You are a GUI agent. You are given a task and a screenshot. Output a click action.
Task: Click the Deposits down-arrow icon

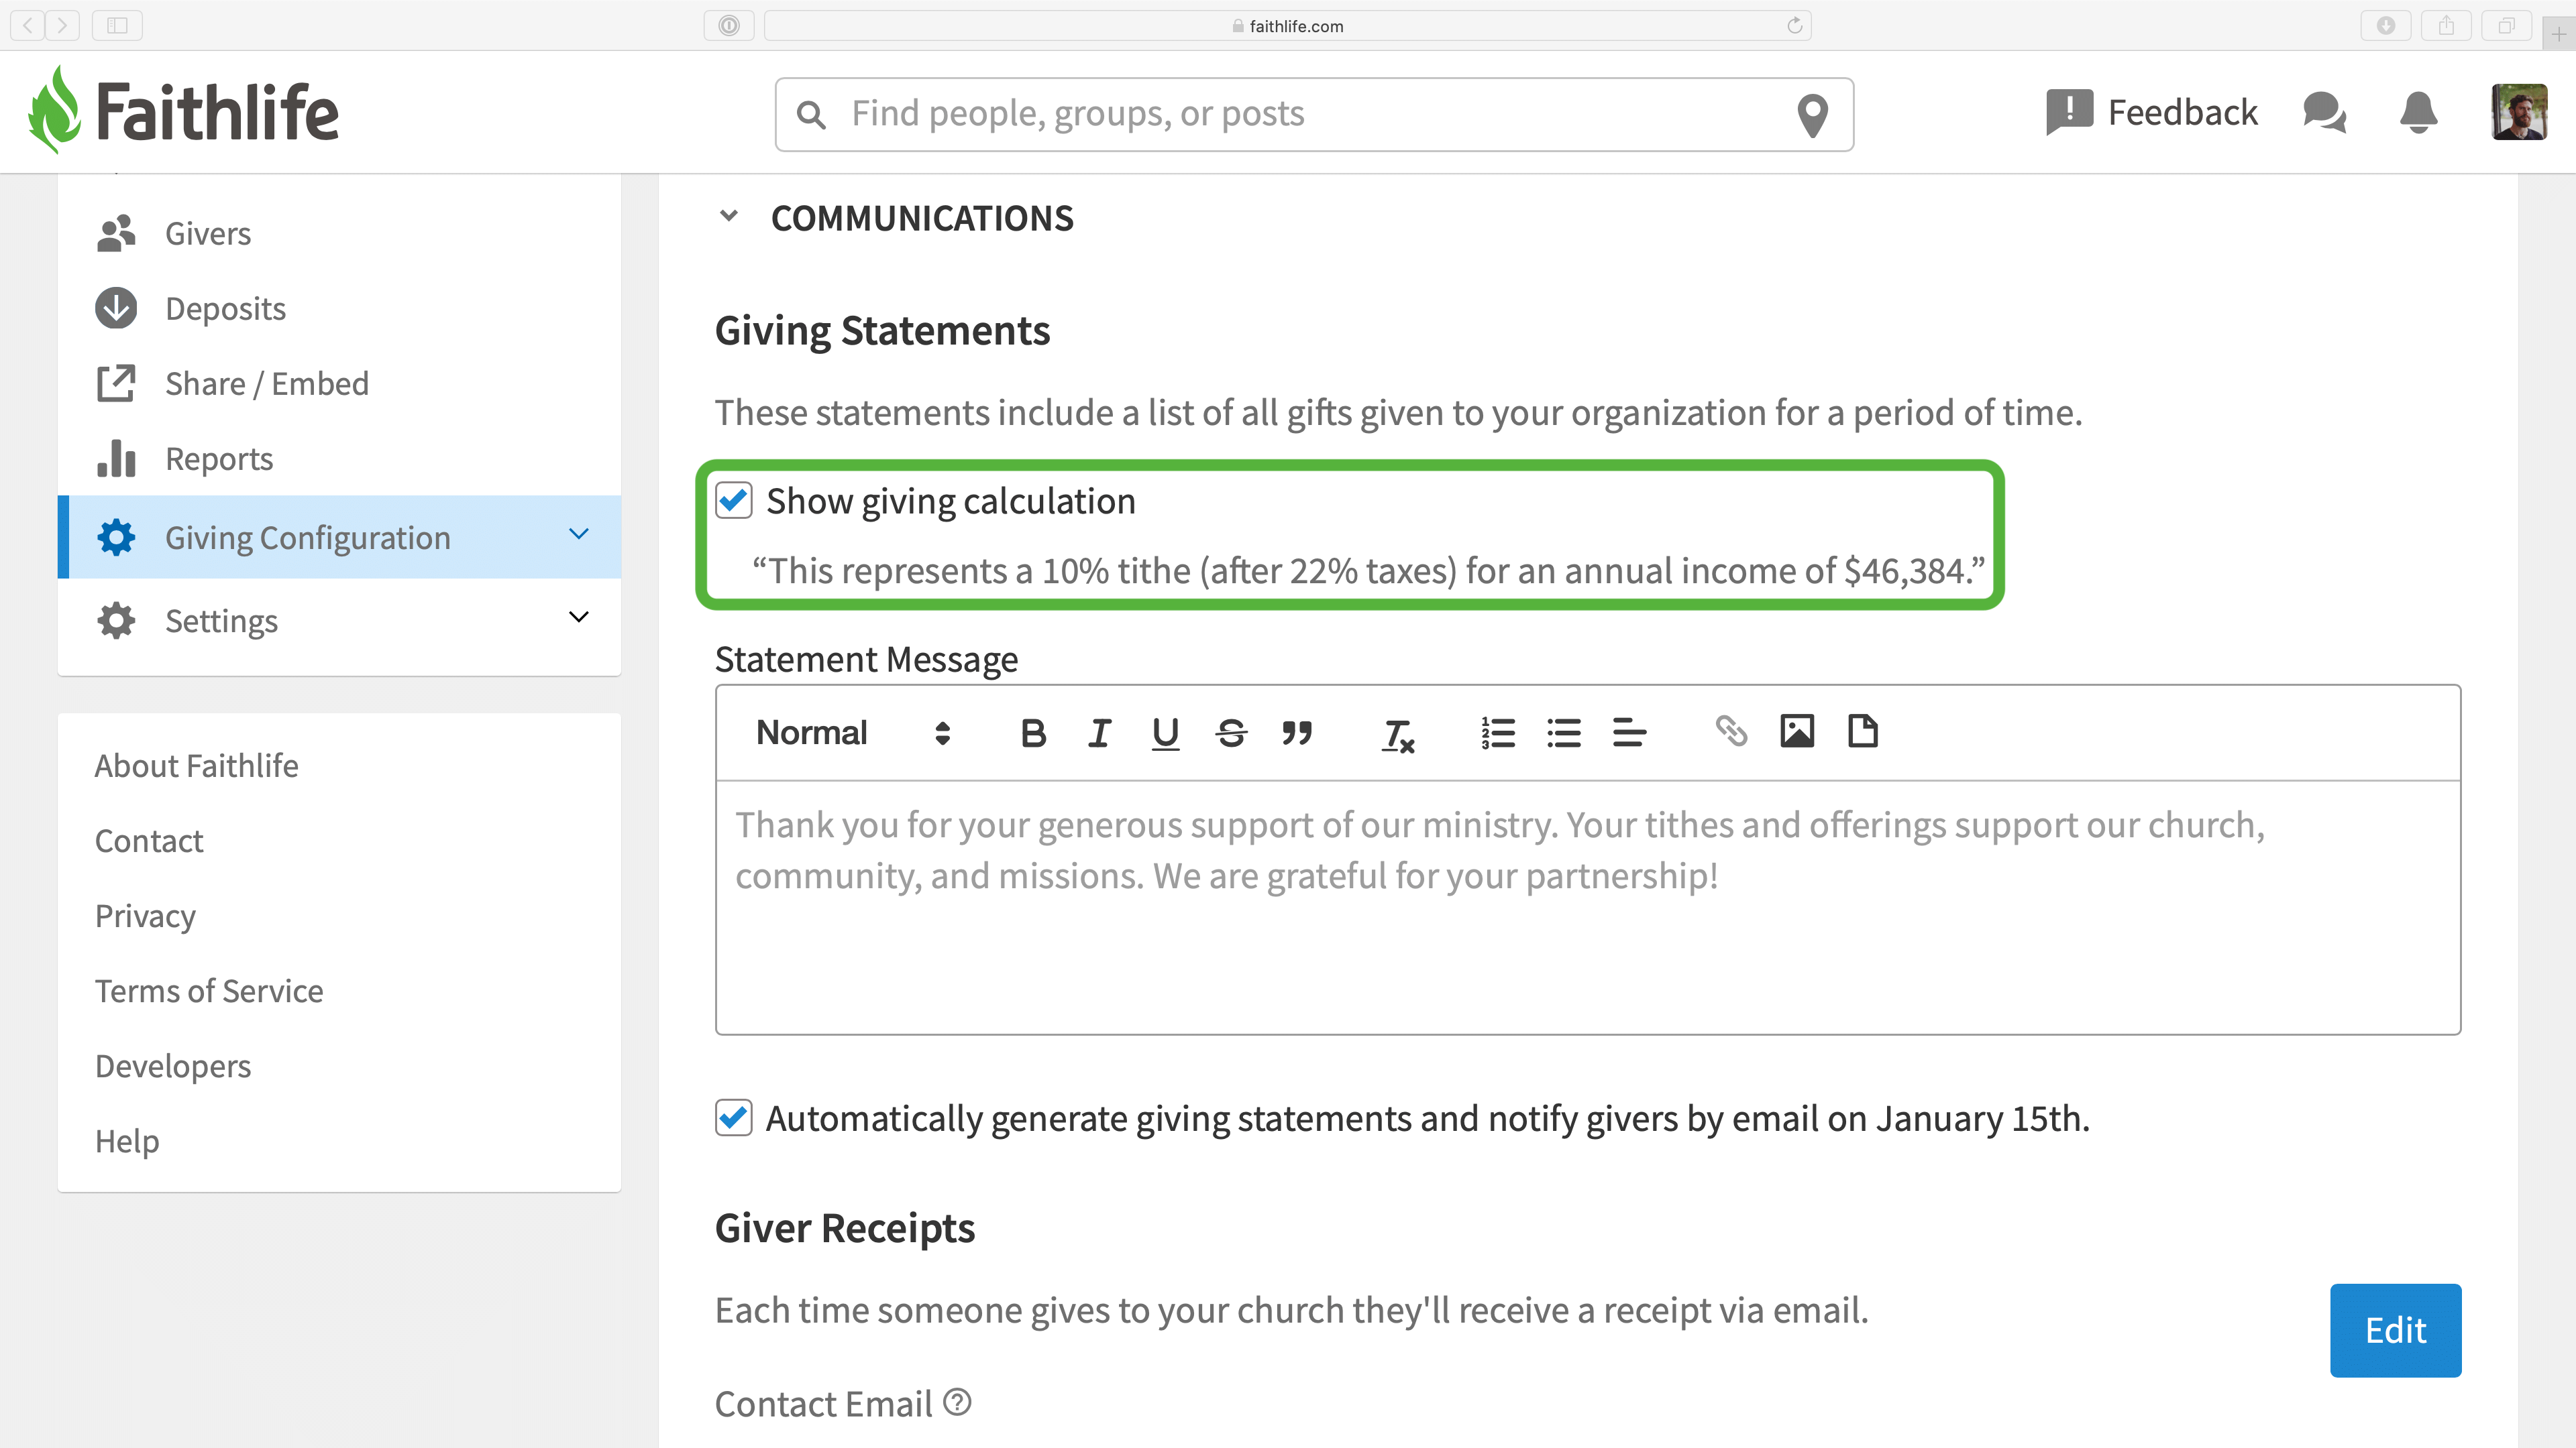coord(116,308)
